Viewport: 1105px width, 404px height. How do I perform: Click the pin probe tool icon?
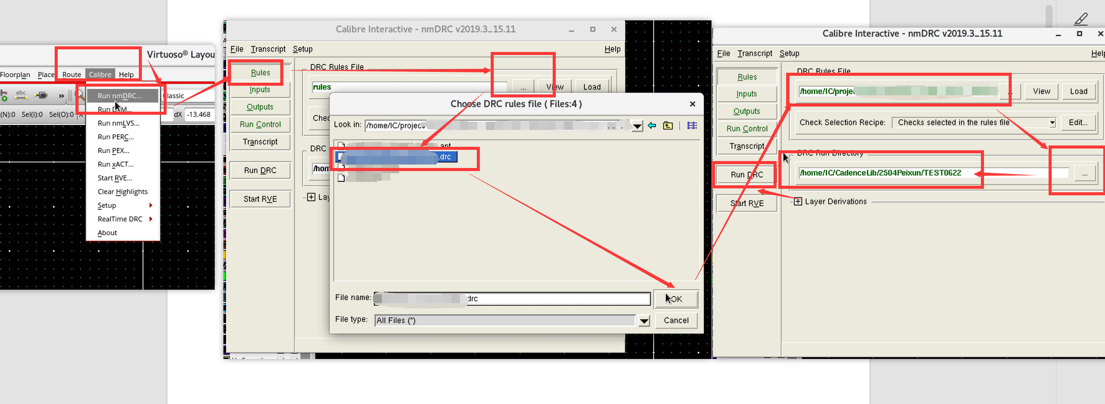point(41,95)
